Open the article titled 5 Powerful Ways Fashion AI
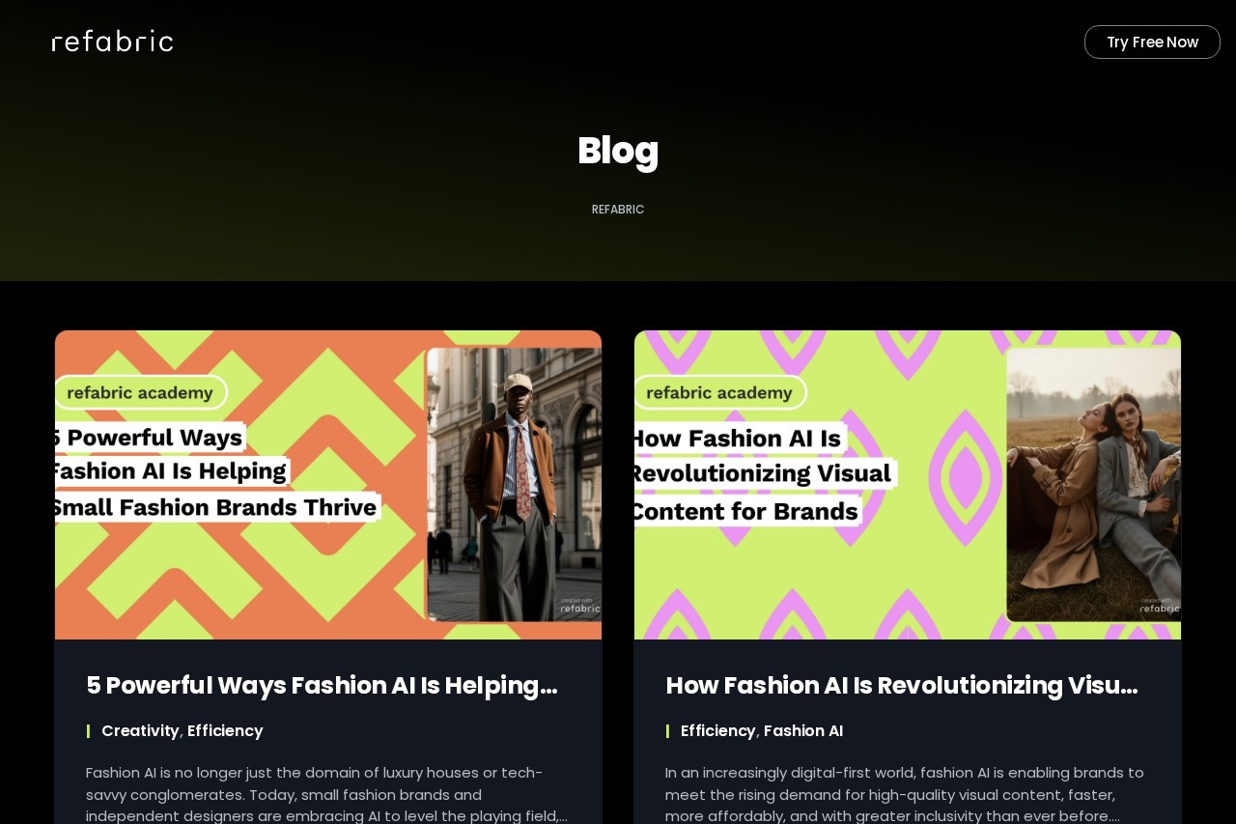This screenshot has height=824, width=1236. [322, 685]
